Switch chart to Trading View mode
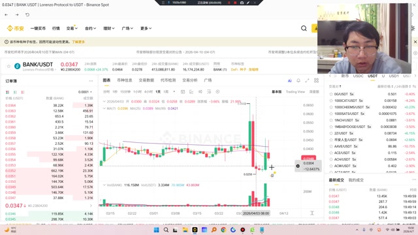The image size is (418, 235). tap(295, 91)
